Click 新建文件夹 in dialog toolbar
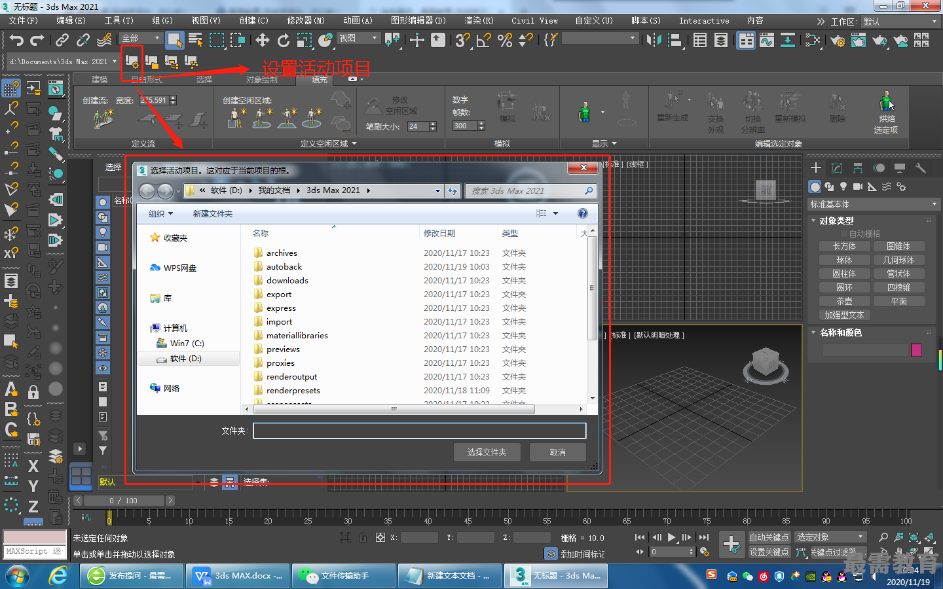This screenshot has width=943, height=589. tap(213, 214)
